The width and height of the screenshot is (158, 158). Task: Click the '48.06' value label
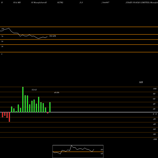click(x=57, y=93)
